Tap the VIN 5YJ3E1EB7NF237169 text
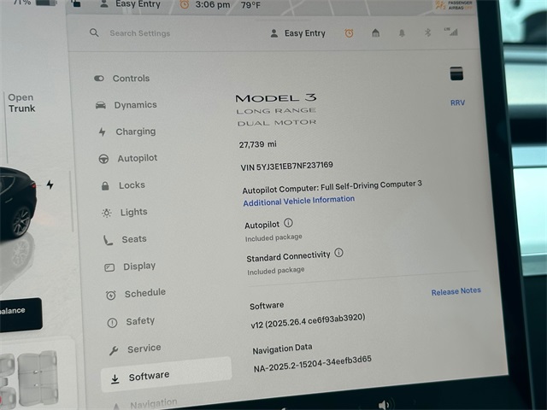The width and height of the screenshot is (547, 410). (x=287, y=166)
